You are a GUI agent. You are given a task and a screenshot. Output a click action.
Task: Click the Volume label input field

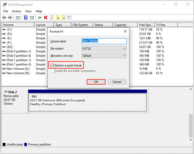104,41
